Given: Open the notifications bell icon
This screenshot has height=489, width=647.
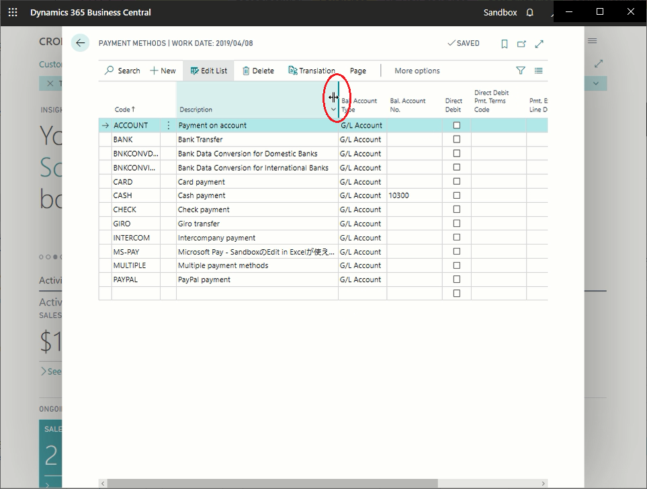Looking at the screenshot, I should coord(530,13).
